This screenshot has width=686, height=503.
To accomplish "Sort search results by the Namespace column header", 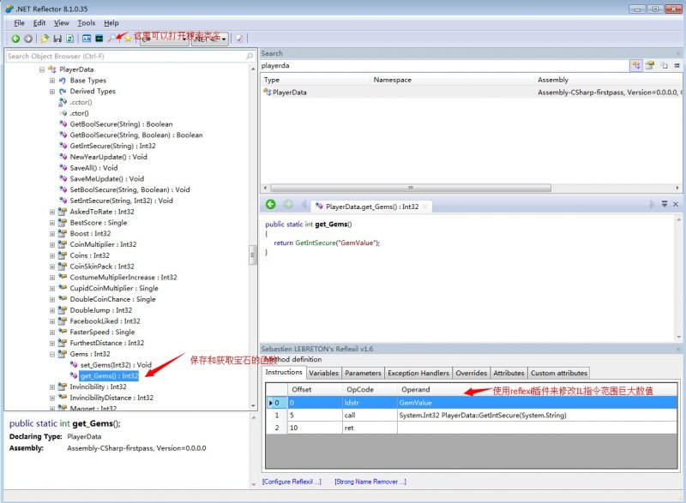I will pyautogui.click(x=453, y=80).
